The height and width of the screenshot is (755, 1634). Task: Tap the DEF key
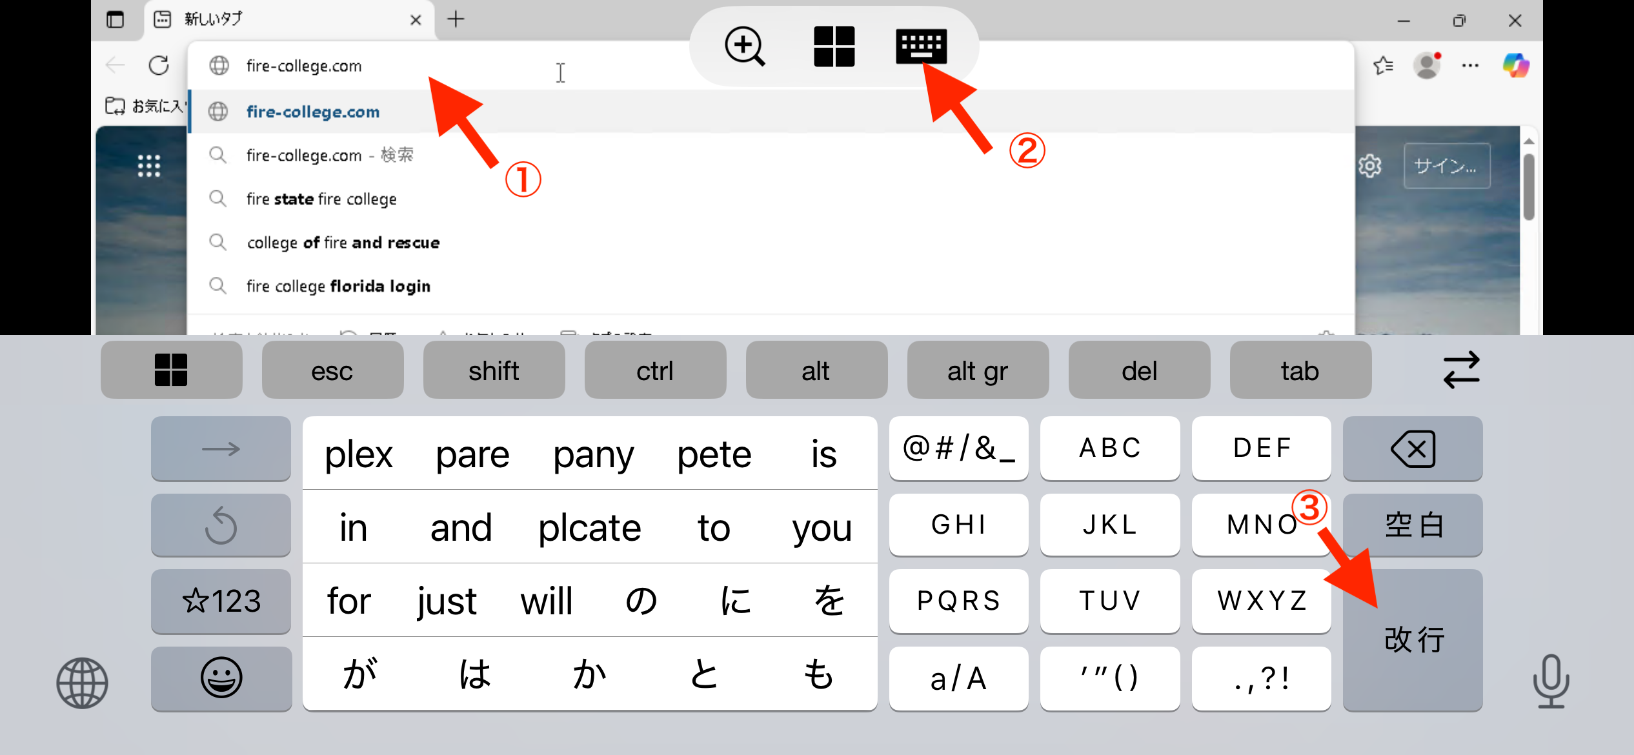pyautogui.click(x=1261, y=448)
